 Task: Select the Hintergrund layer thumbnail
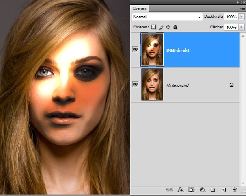tap(152, 84)
